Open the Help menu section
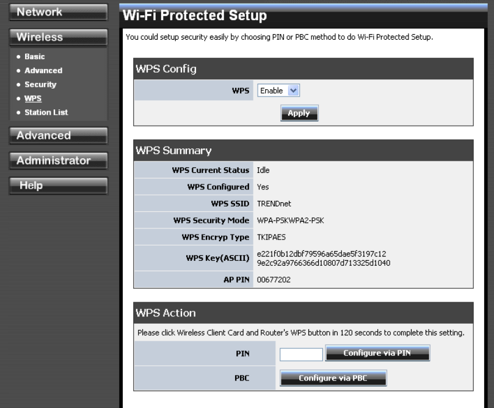494x408 pixels. pos(58,186)
